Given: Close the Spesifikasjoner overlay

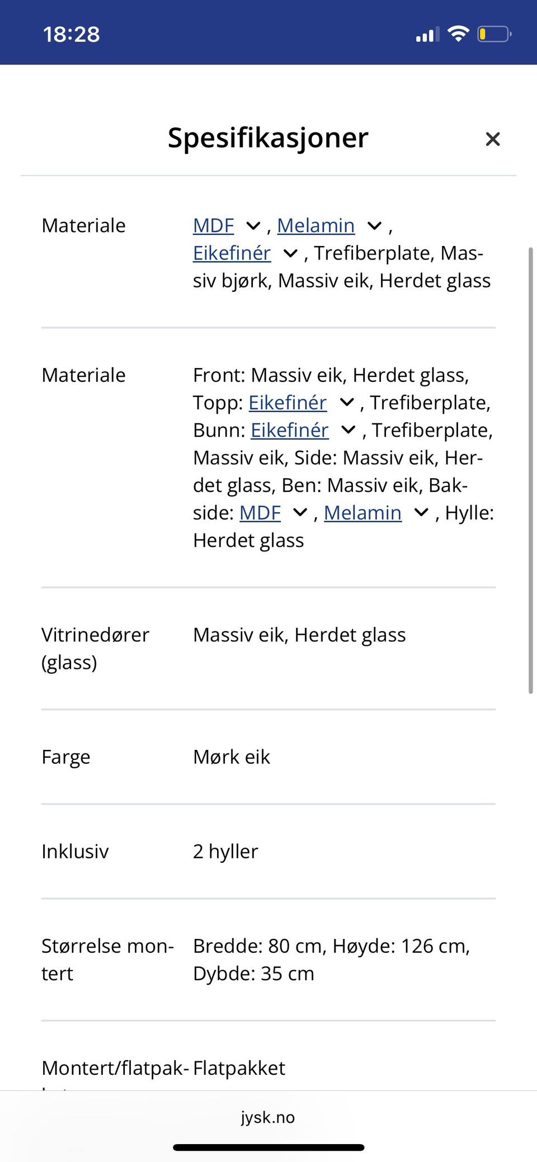Looking at the screenshot, I should click(493, 139).
